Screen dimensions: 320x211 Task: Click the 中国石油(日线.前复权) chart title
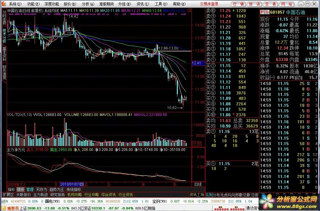(25, 11)
